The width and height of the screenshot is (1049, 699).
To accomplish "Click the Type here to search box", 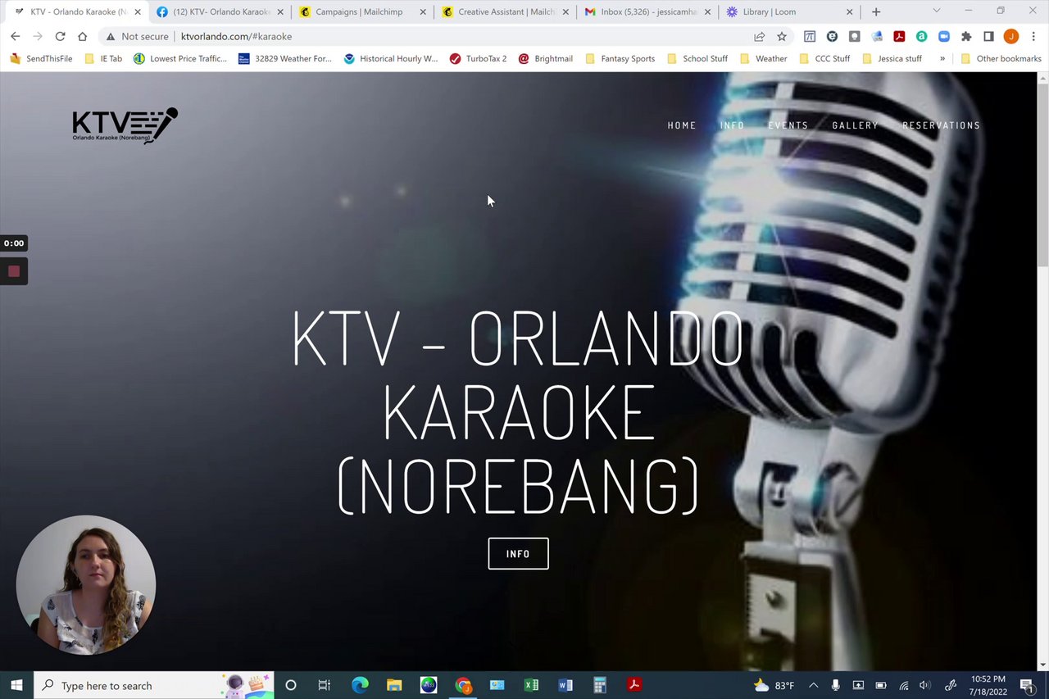I will [153, 685].
